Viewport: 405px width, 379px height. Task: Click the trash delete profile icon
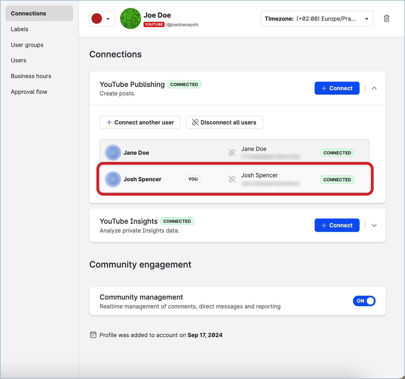point(386,18)
